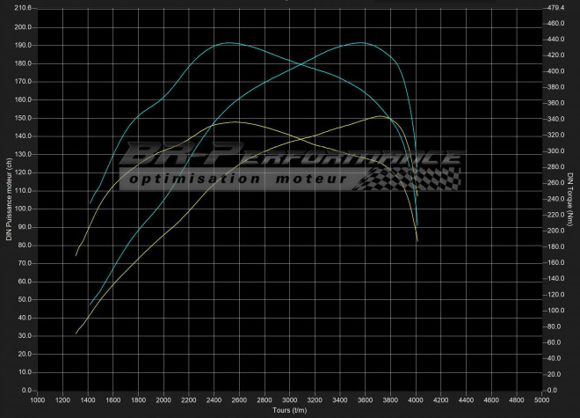The height and width of the screenshot is (418, 580).
Task: Click the 4000 tick label on the x-axis
Action: [x=415, y=400]
